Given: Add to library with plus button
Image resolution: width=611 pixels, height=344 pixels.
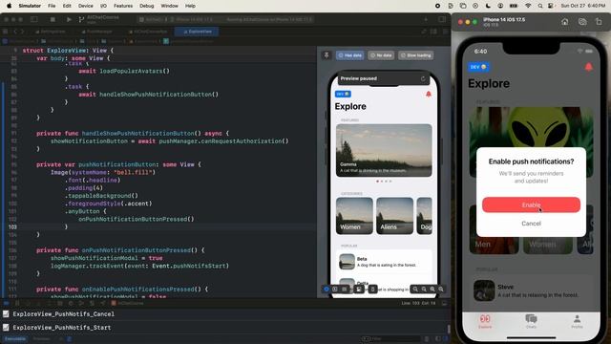Looking at the screenshot, I should 426,19.
